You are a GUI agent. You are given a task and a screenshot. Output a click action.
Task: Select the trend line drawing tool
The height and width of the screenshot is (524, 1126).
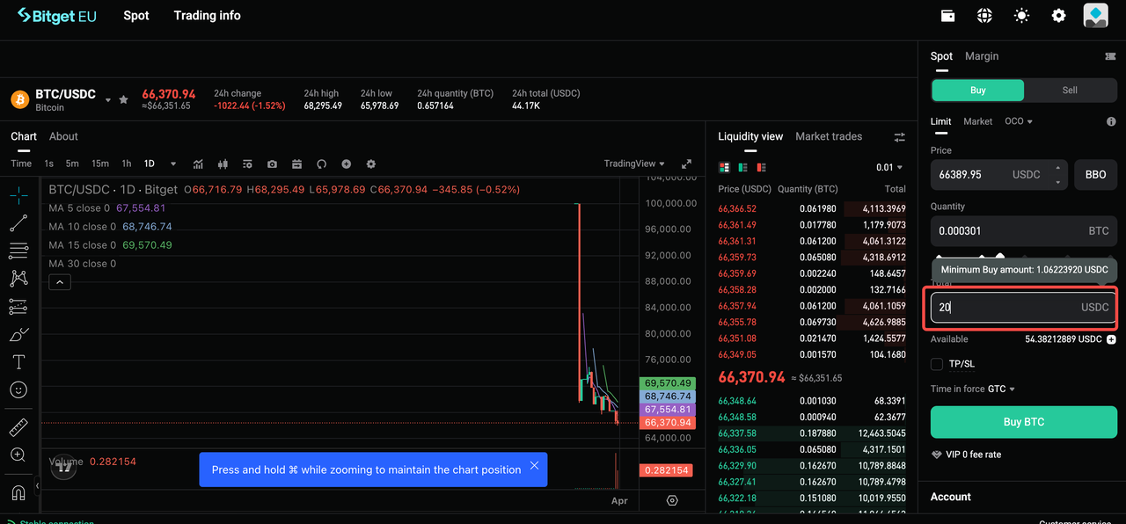18,223
